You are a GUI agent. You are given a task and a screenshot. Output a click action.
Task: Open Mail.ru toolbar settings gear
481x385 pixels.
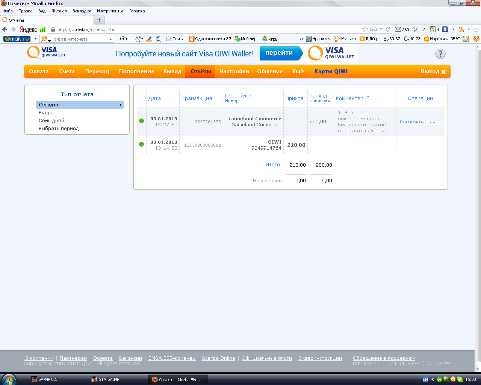point(476,39)
